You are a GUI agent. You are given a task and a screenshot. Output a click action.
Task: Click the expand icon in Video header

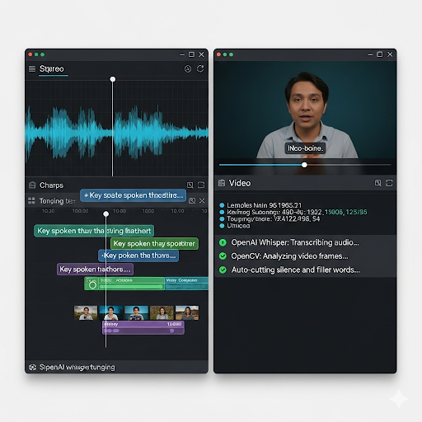(389, 183)
